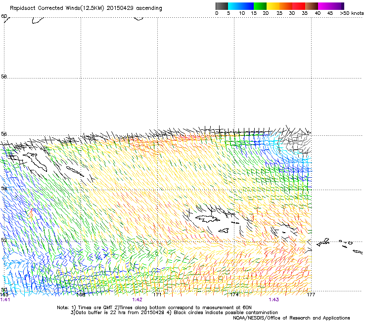Click the '40' legend tick label
Viewport: 366px width, 321px height.
318,13
